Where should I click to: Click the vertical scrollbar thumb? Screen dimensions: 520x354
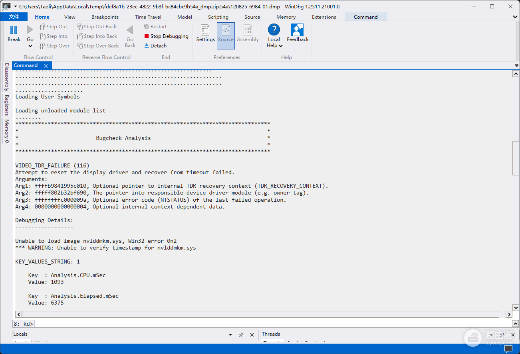pyautogui.click(x=516, y=158)
